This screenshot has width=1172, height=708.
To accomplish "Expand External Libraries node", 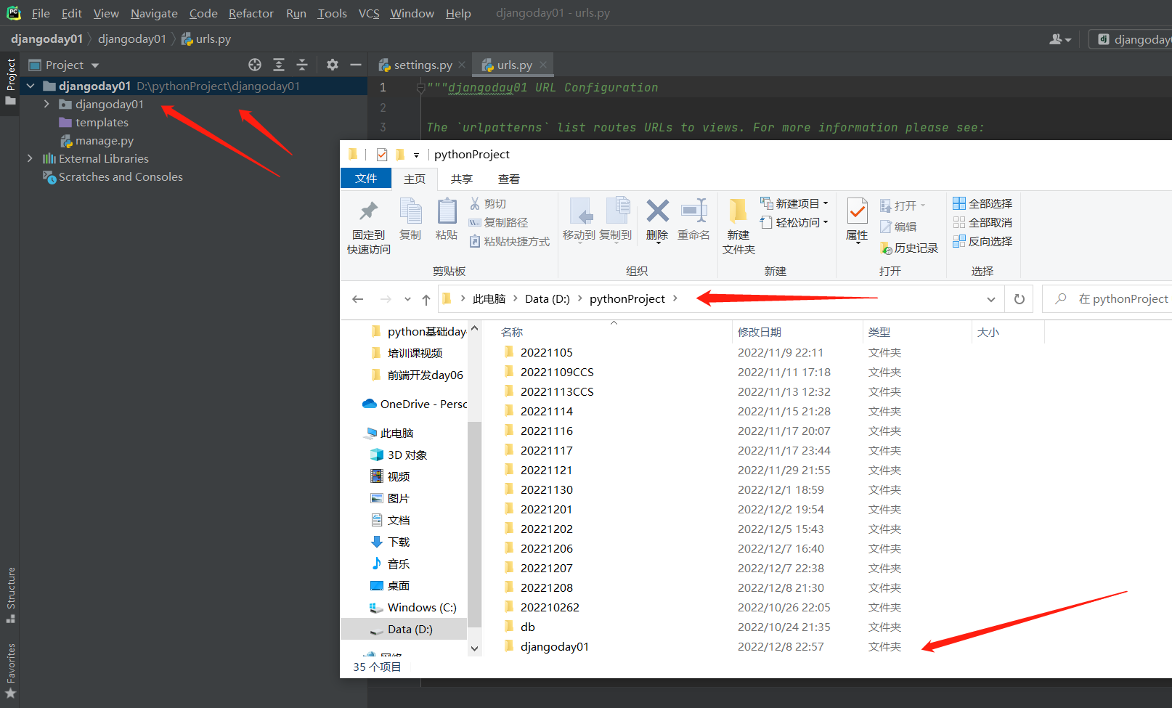I will pyautogui.click(x=30, y=158).
